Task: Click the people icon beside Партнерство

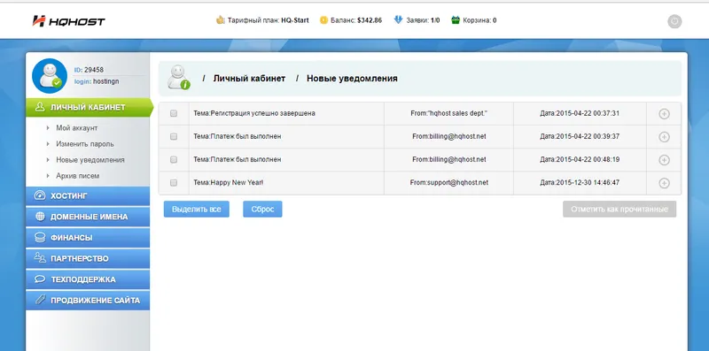Action: (x=40, y=258)
